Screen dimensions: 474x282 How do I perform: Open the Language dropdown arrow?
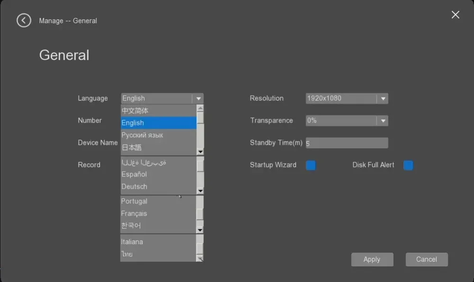click(x=198, y=98)
